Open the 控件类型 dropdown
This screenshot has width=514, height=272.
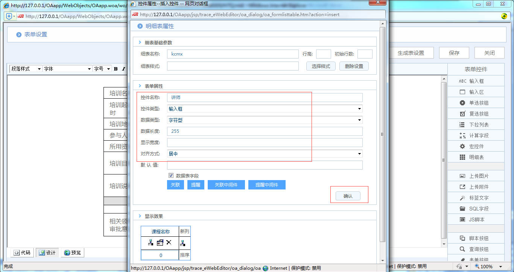359,108
